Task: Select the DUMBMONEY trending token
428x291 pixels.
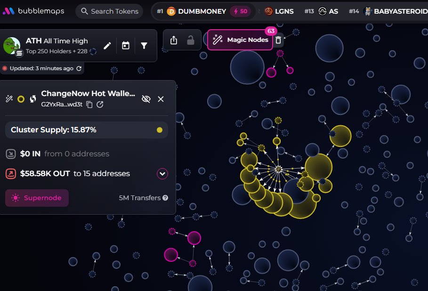Action: 196,11
